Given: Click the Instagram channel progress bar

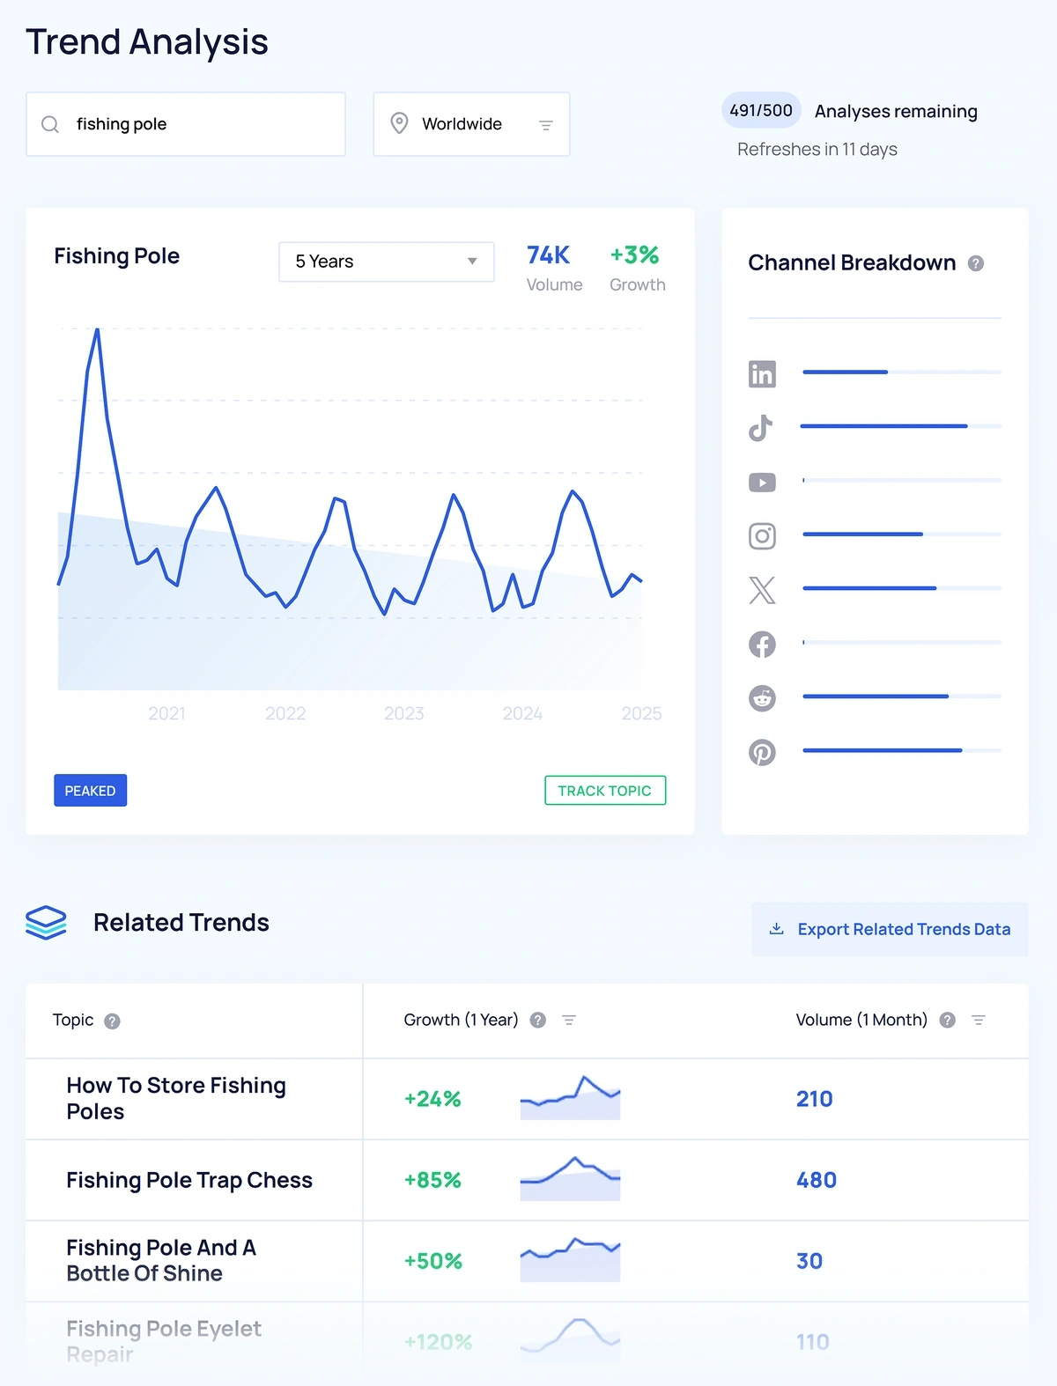Looking at the screenshot, I should pyautogui.click(x=902, y=534).
